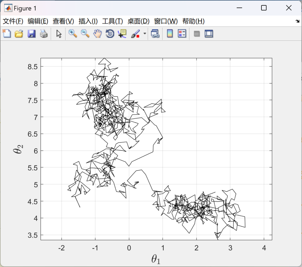Print the figure using the printer icon
This screenshot has height=267, width=302.
[44, 34]
